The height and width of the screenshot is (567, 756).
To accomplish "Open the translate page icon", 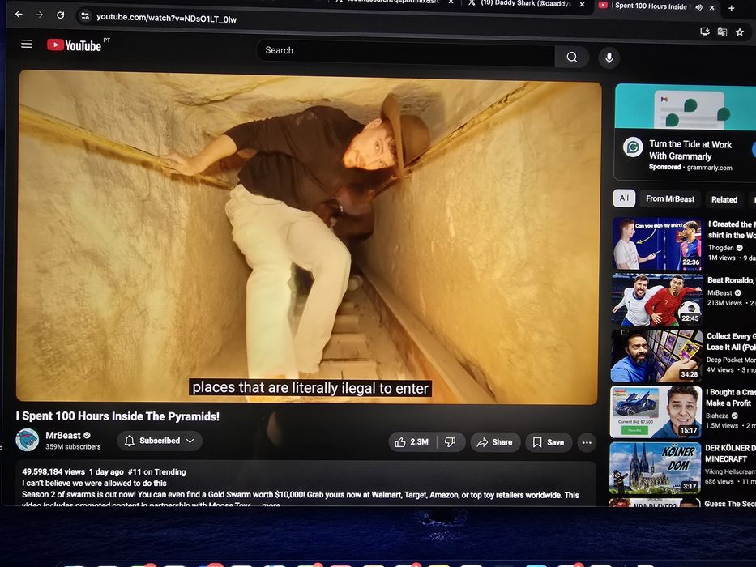I will coord(722,32).
